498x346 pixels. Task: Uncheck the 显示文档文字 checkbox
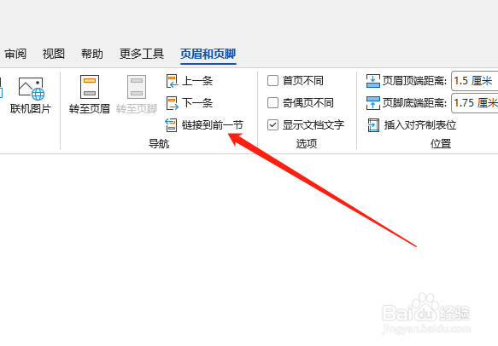pos(272,124)
